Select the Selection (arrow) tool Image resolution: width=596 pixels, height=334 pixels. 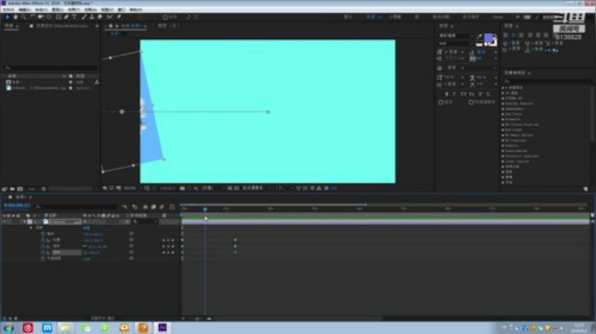(x=7, y=17)
